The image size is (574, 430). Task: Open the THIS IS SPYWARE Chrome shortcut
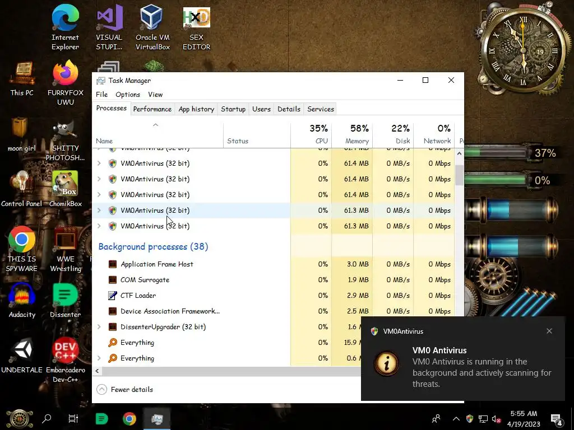22,249
